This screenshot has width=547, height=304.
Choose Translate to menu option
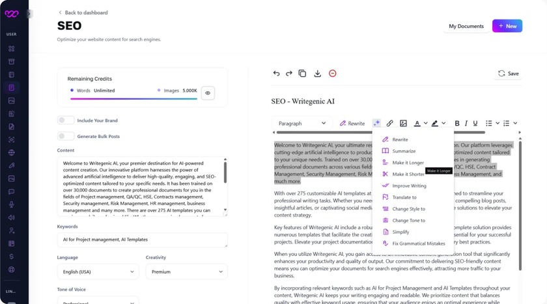pos(413,197)
